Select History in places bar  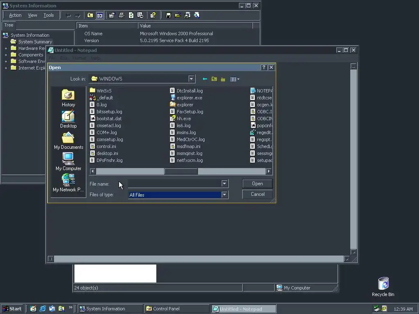click(x=68, y=98)
